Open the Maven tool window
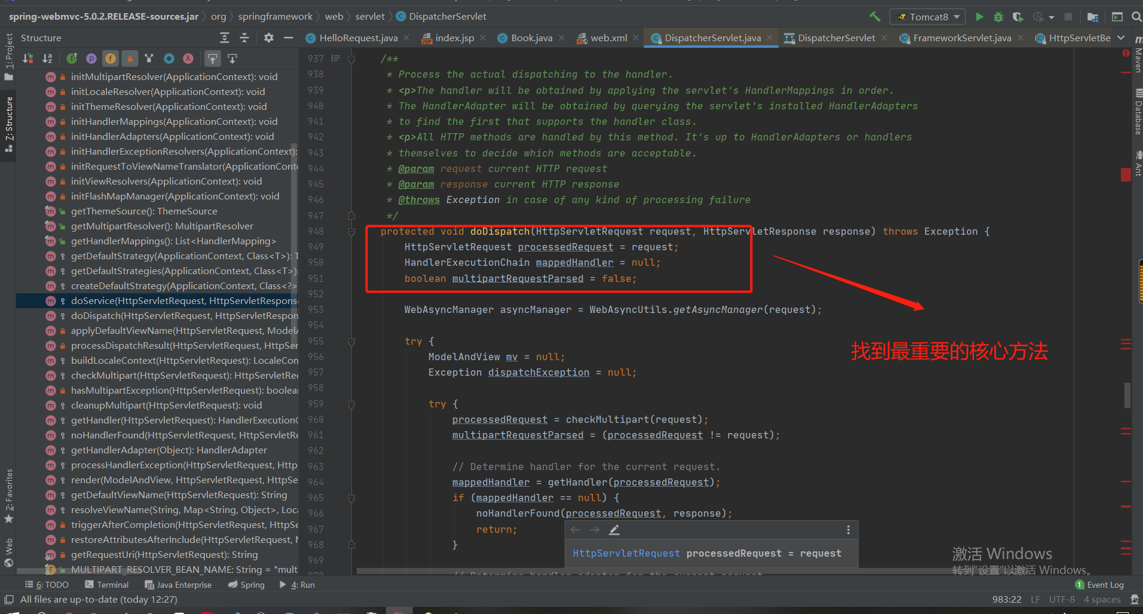 click(x=1138, y=55)
